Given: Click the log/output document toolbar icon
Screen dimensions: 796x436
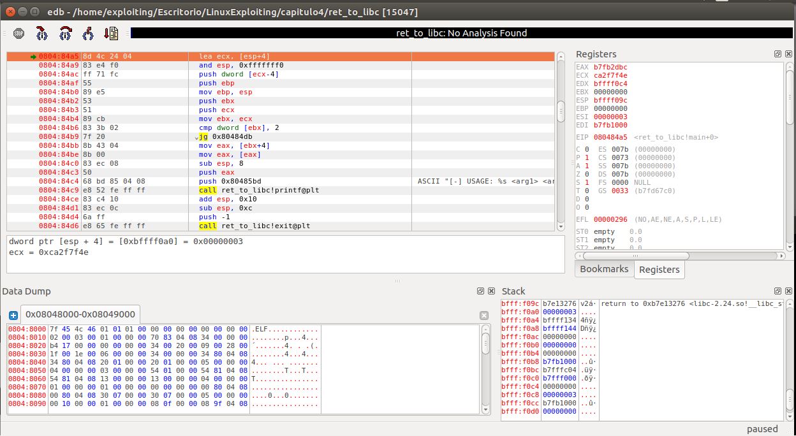Looking at the screenshot, I should point(112,33).
